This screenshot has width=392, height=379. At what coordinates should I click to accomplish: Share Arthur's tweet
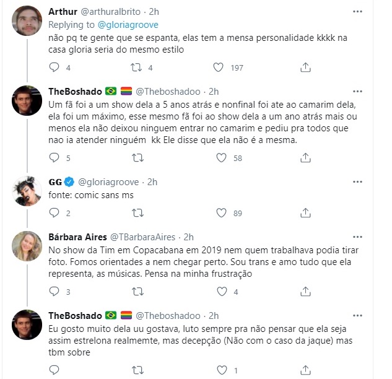(304, 67)
